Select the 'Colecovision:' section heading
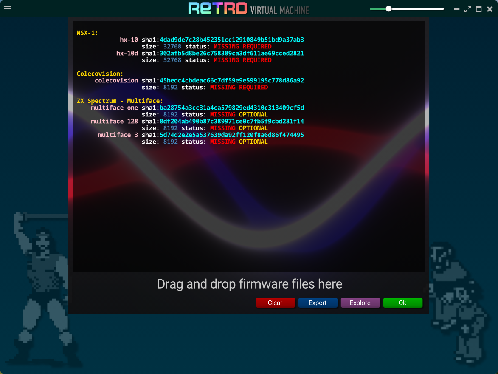Viewport: 498px width, 374px height. coord(100,74)
